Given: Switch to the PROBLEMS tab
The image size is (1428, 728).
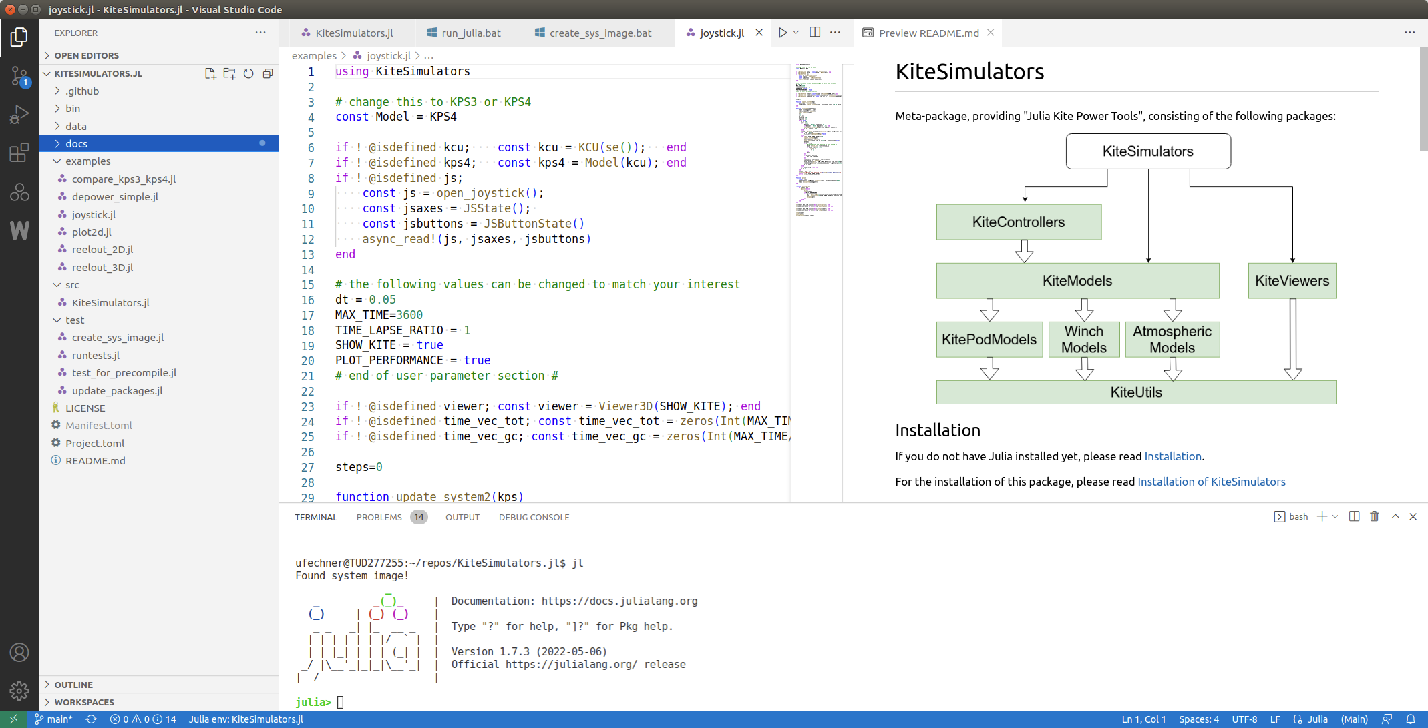Looking at the screenshot, I should coord(379,517).
